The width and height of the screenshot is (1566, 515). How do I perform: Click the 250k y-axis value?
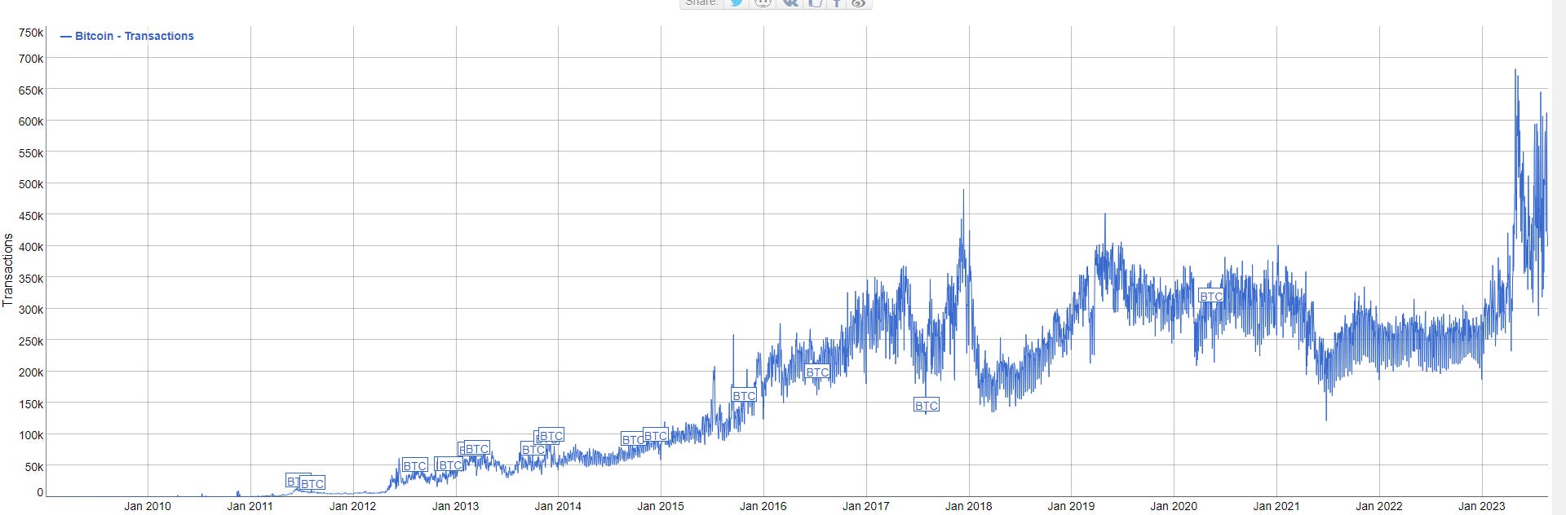[31, 341]
